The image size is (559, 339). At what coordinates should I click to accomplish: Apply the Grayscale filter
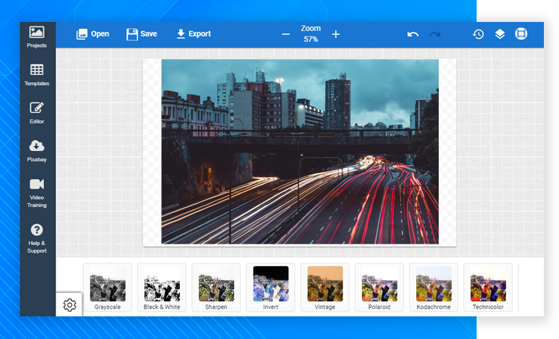(x=107, y=288)
